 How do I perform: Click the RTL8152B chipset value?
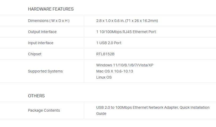coord(105,54)
